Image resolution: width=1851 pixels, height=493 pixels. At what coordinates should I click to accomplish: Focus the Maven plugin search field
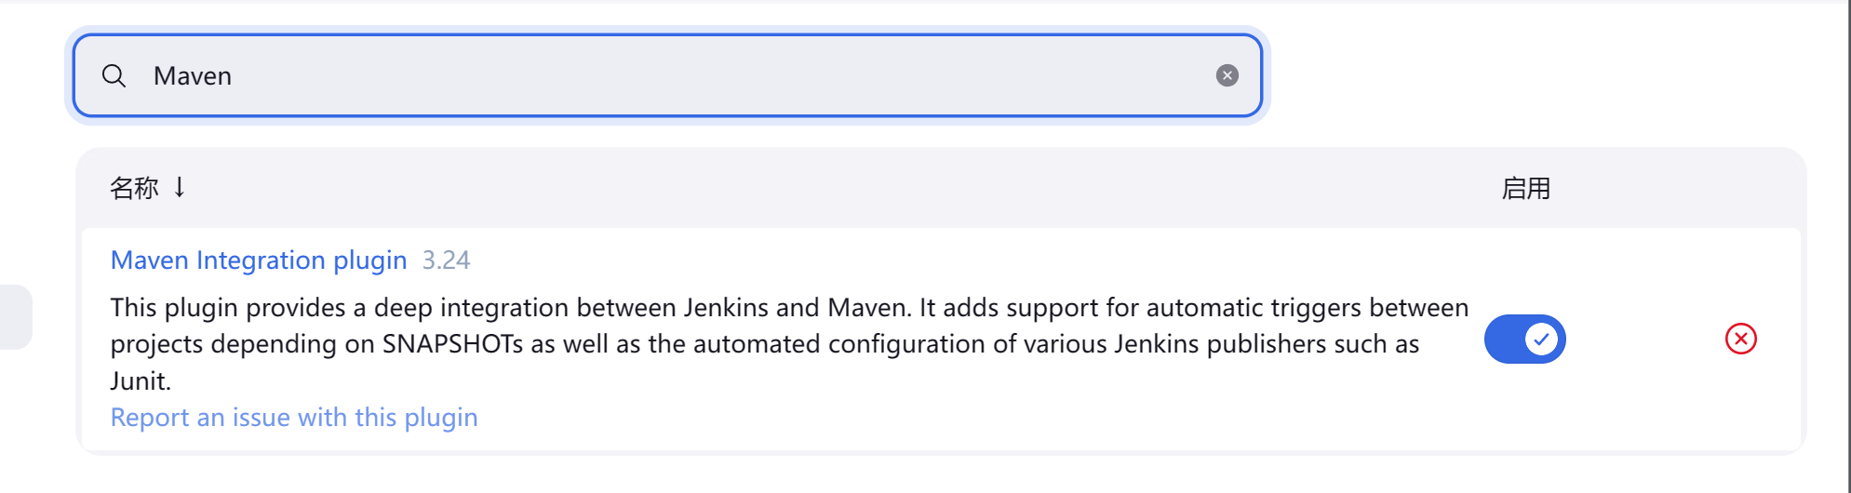(651, 76)
